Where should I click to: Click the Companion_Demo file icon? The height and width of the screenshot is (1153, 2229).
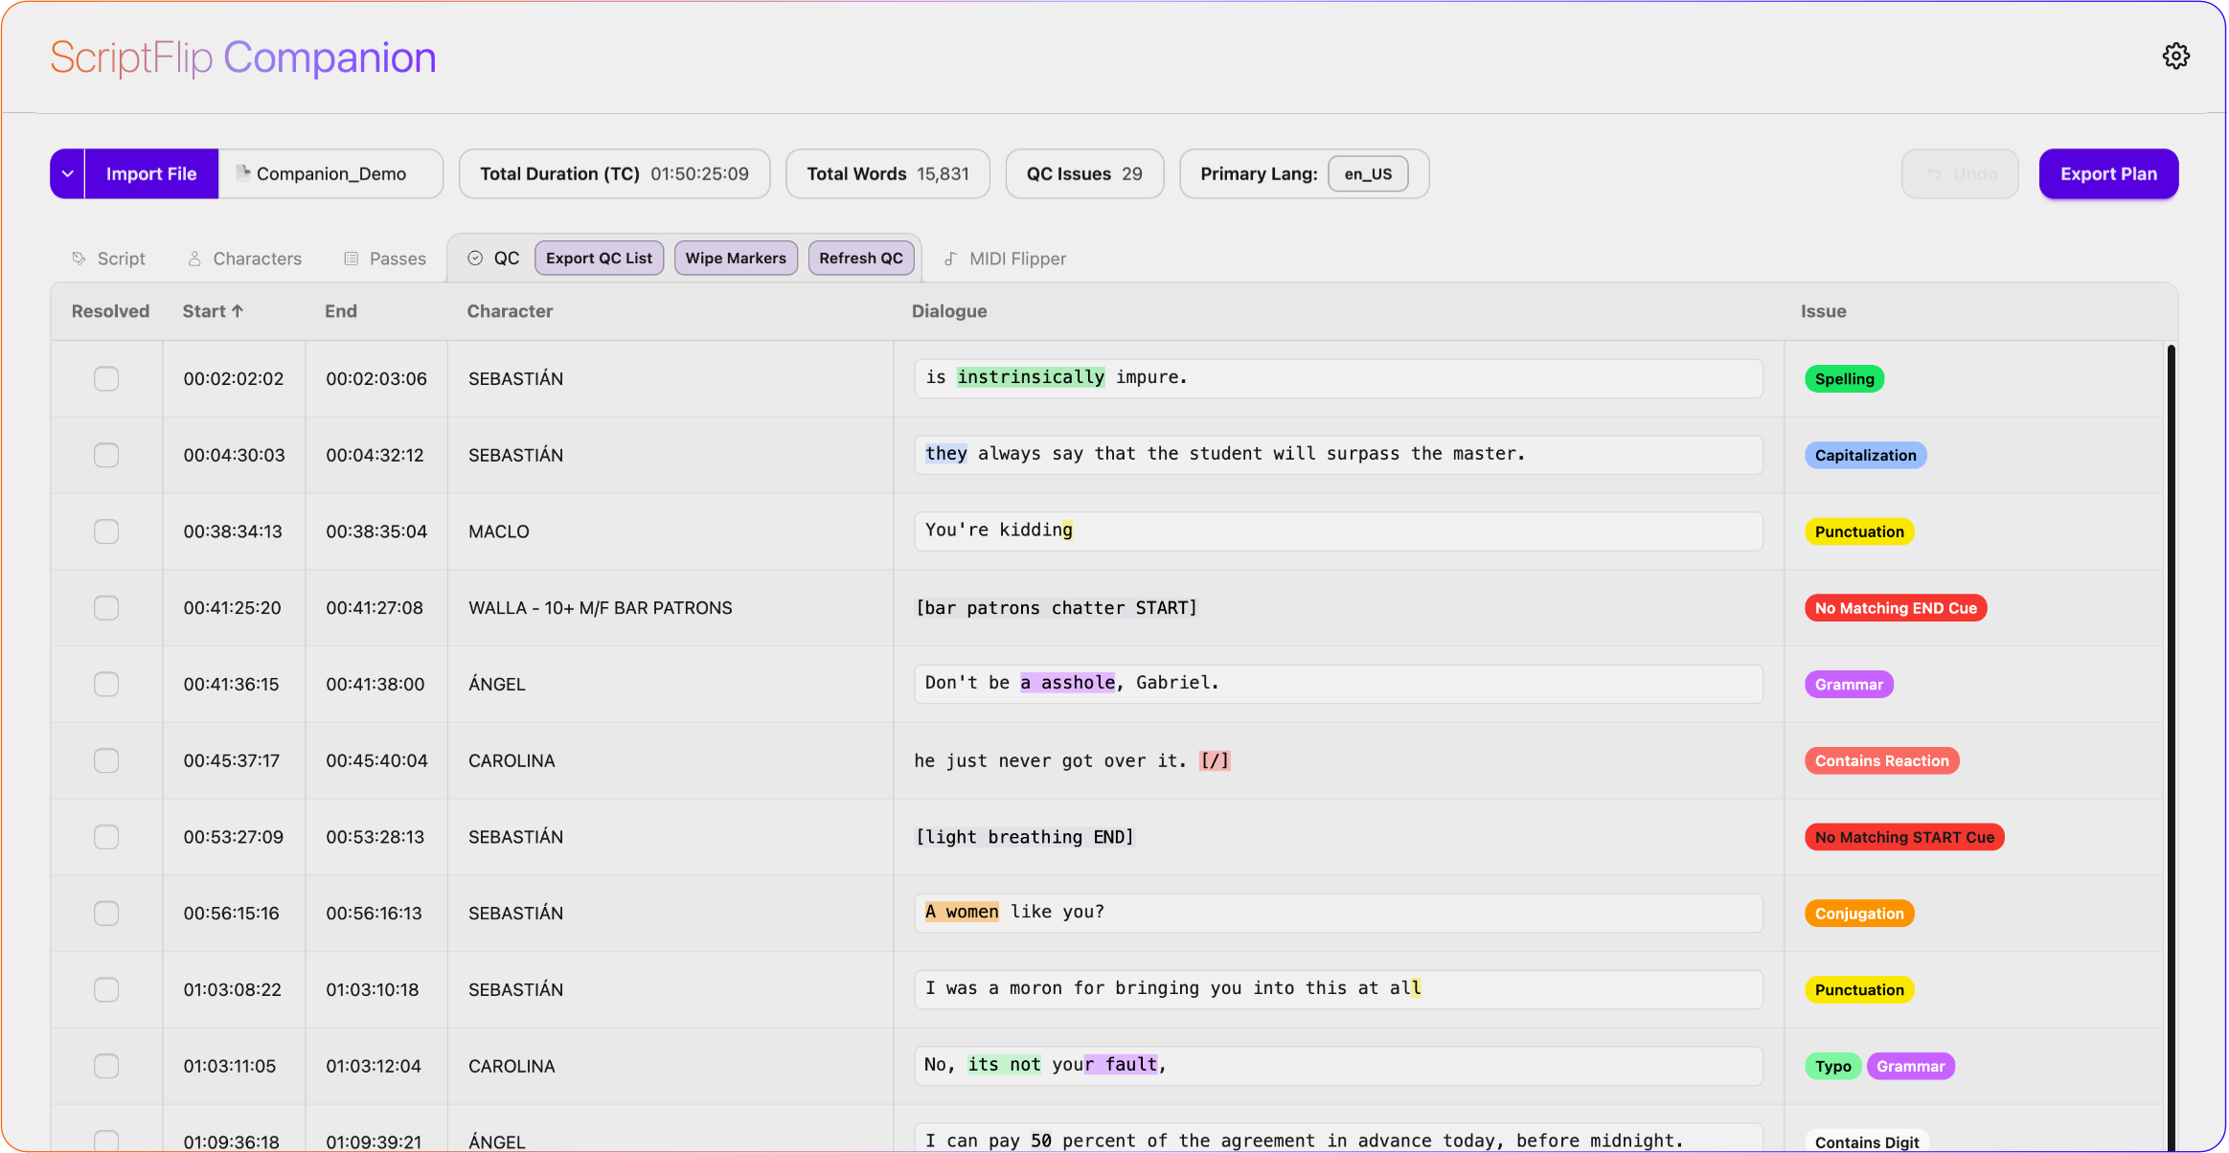(x=243, y=173)
